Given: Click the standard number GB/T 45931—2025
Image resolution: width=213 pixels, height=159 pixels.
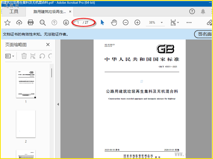Looking at the screenshot, I should tap(168, 67).
